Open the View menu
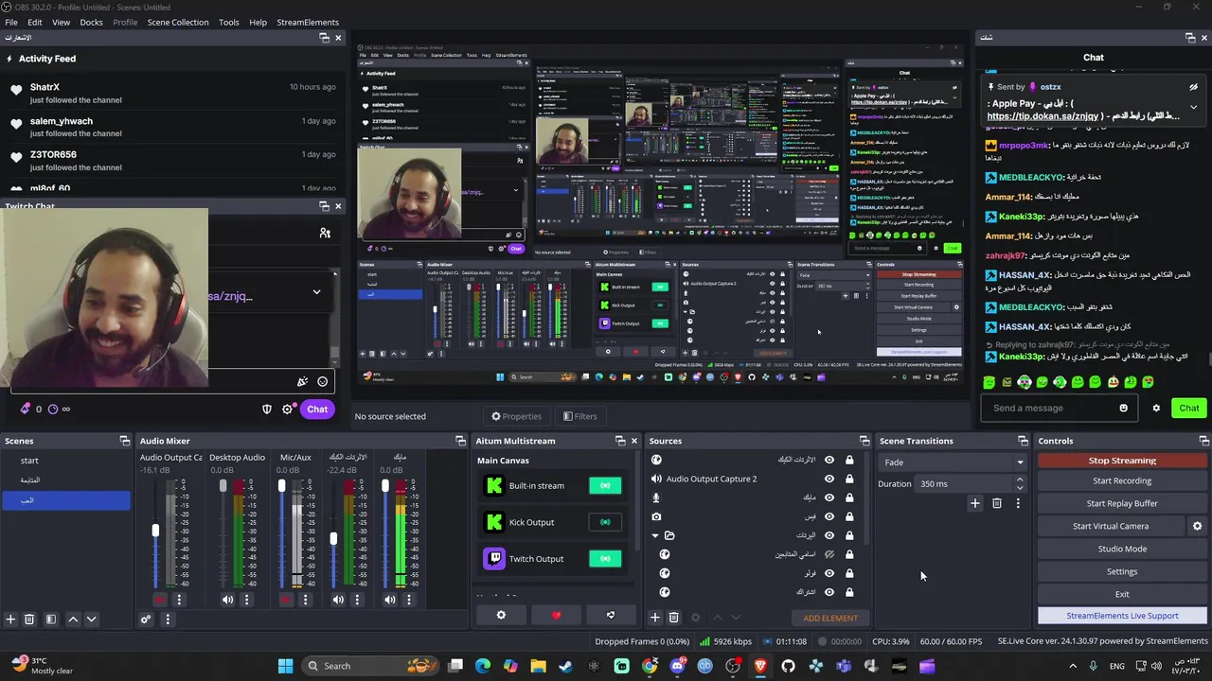The height and width of the screenshot is (681, 1212). click(61, 22)
